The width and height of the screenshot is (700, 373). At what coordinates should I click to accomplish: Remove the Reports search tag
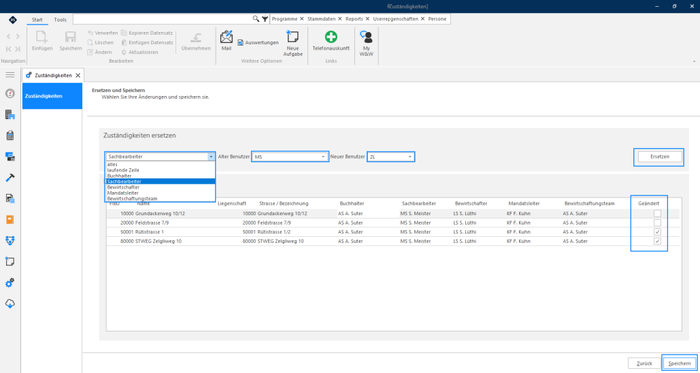367,19
